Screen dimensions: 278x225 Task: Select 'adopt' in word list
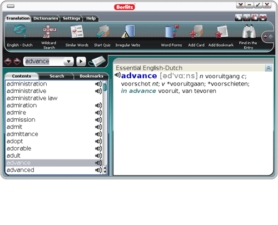14,141
